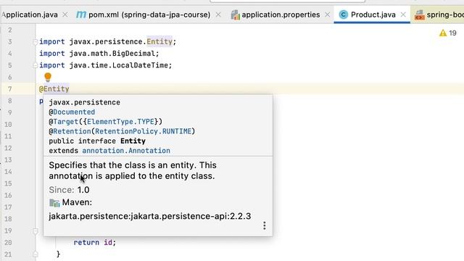This screenshot has width=464, height=261.
Task: Click the yellow lightbulb quick-fix icon
Action: pos(48,78)
